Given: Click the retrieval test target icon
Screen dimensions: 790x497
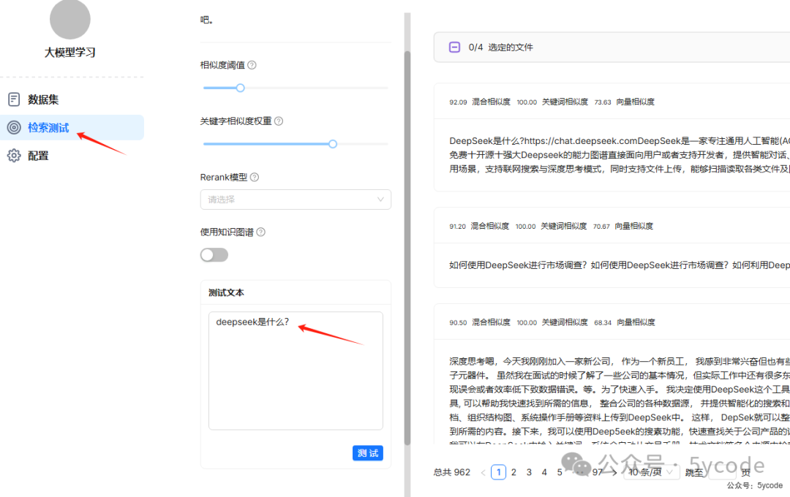Looking at the screenshot, I should (x=14, y=127).
